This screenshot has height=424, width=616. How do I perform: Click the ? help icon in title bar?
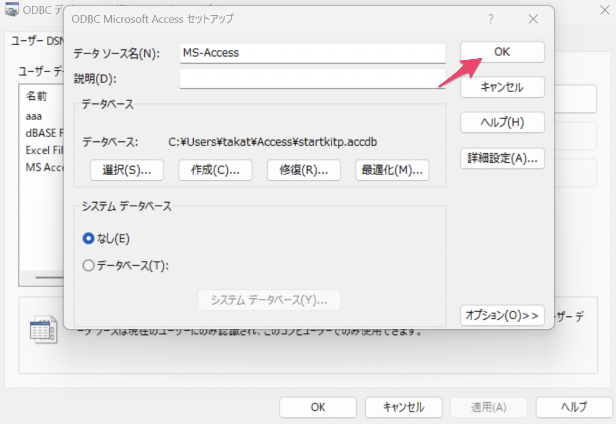coord(491,19)
